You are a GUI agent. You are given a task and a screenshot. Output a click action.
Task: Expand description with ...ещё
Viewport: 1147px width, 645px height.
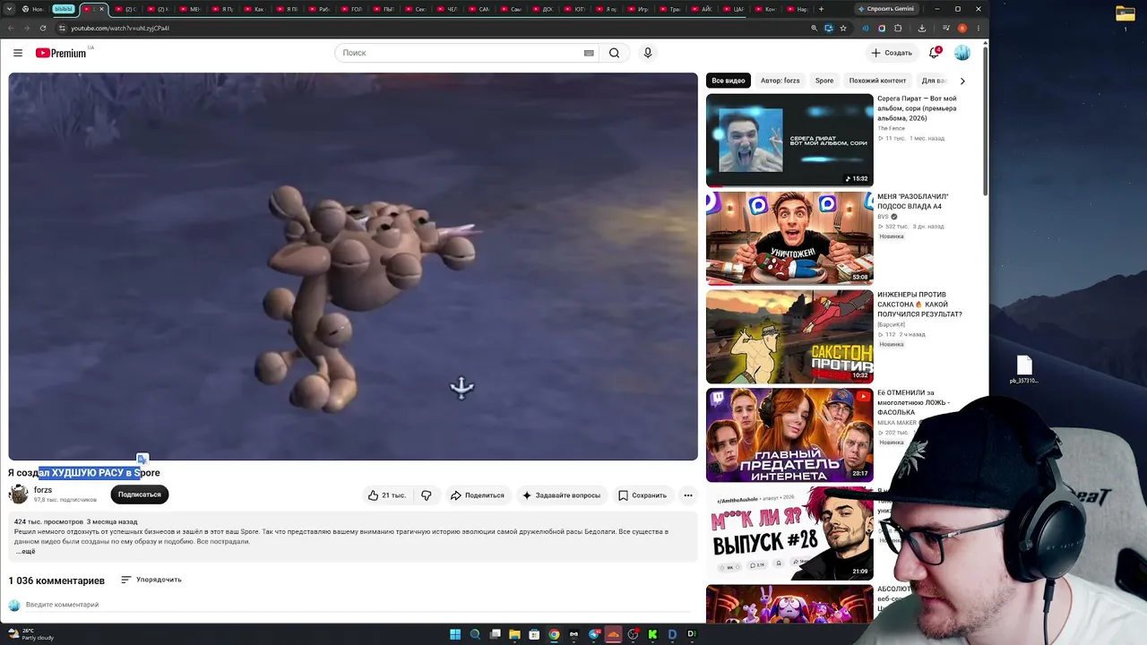pos(26,552)
